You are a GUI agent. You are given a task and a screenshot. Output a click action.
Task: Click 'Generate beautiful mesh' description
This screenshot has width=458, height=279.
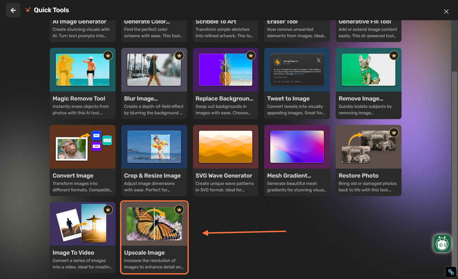(292, 183)
